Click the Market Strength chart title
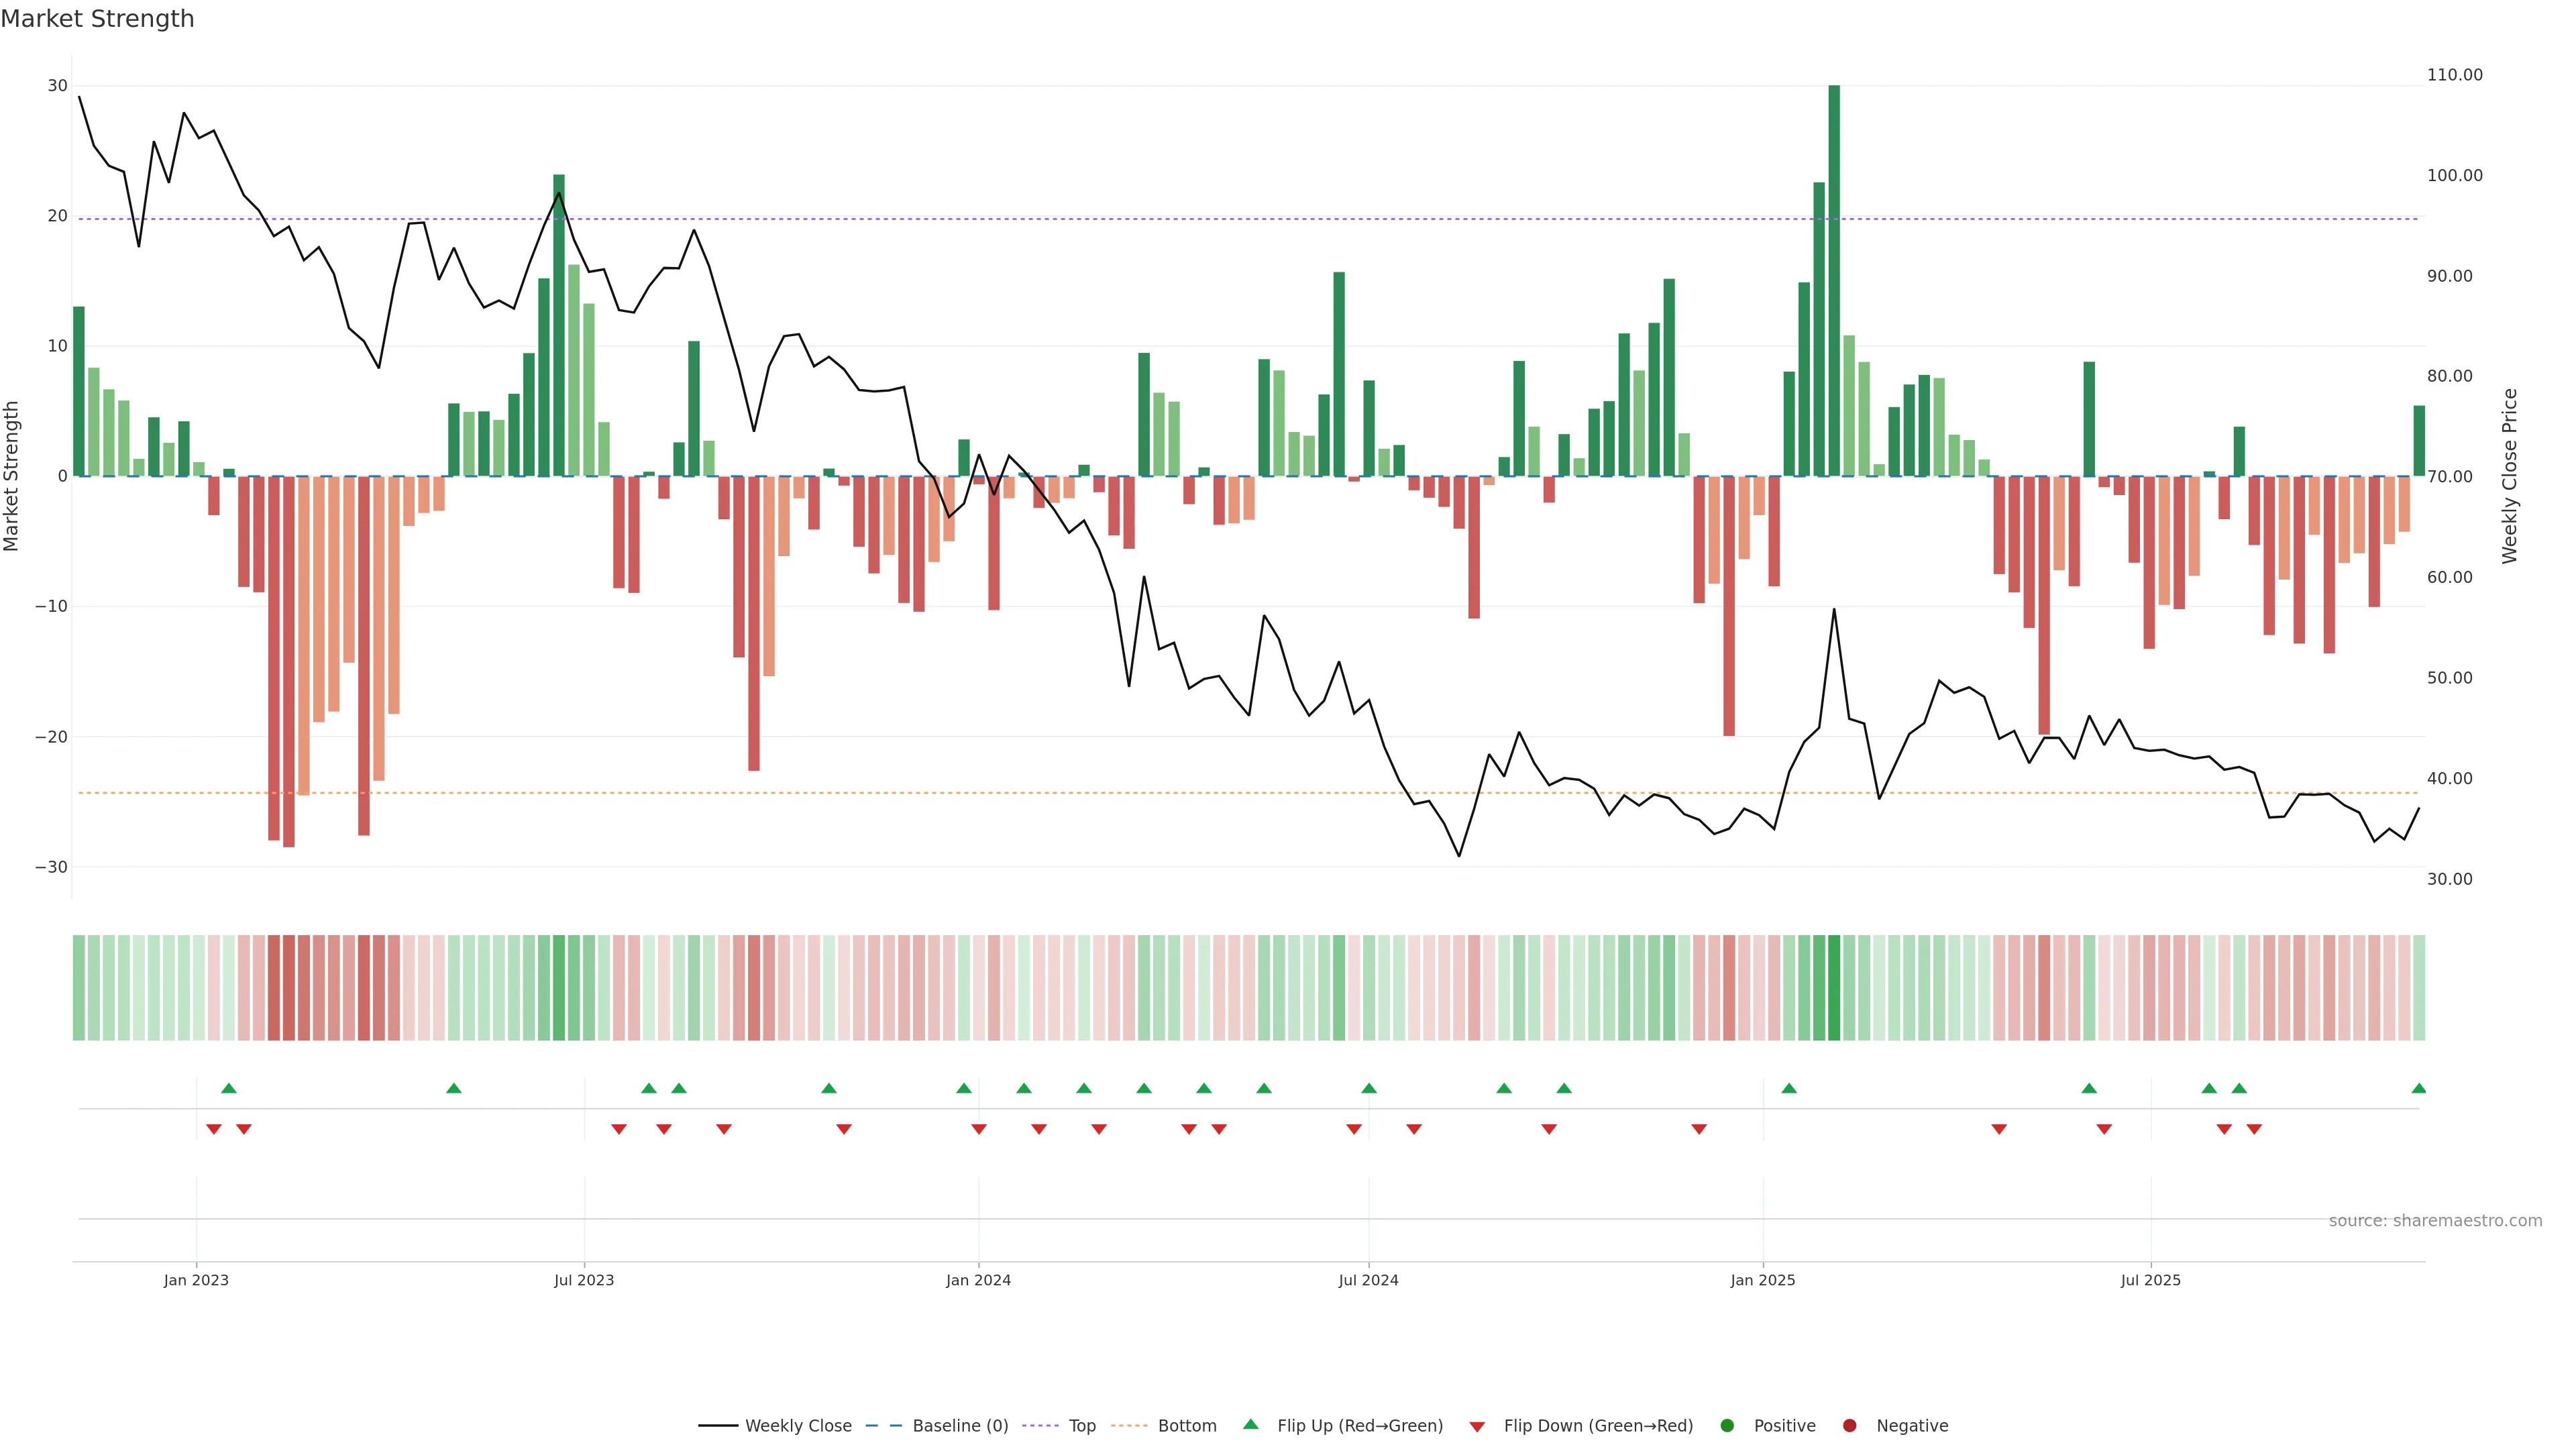 97,19
